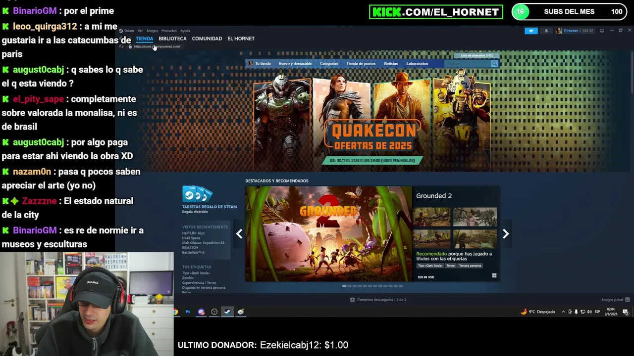View third Grounded 2 screenshot thumbnail
This screenshot has width=634, height=356.
click(432, 239)
